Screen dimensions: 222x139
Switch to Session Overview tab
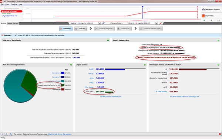point(13,23)
